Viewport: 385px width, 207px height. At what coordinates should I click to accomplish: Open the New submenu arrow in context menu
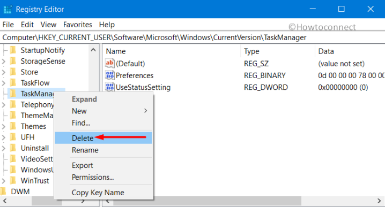(x=146, y=111)
